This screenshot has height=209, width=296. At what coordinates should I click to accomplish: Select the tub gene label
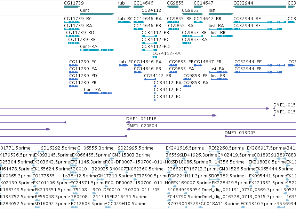[121, 3]
